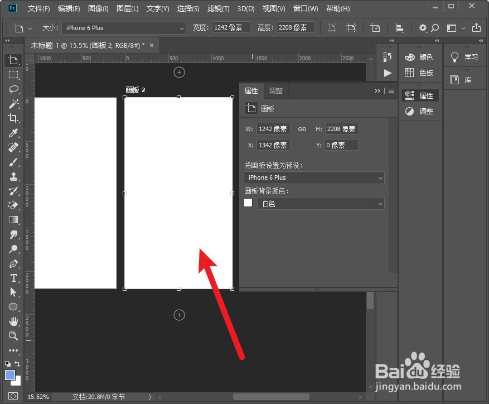Toggle width-height link in Properties
Viewport: 489px width, 404px height.
point(302,129)
